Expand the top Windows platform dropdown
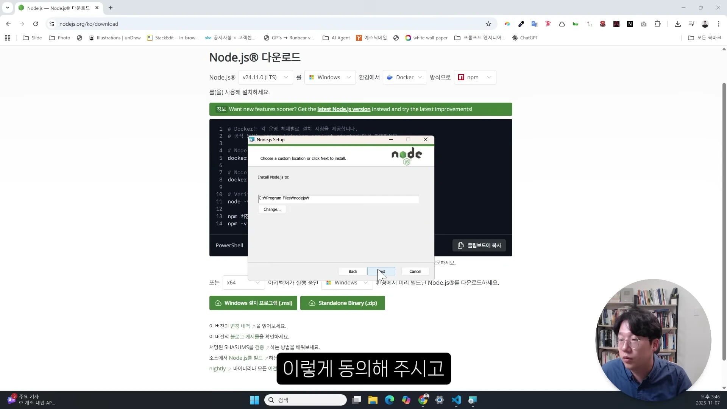727x409 pixels. (330, 77)
